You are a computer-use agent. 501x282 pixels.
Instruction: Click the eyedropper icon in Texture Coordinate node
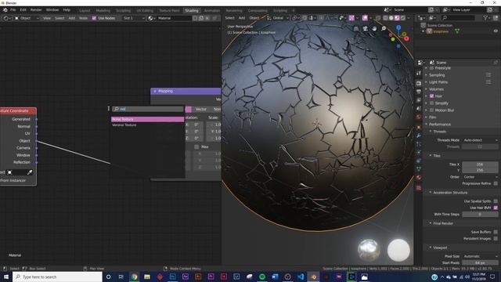coord(30,172)
